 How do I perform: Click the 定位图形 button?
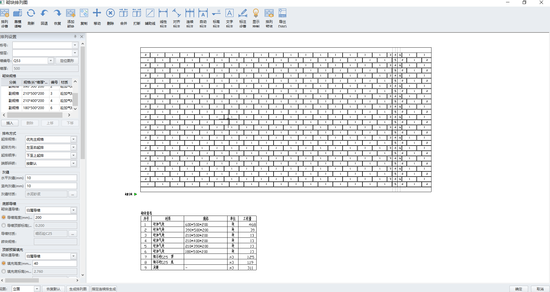pyautogui.click(x=67, y=61)
